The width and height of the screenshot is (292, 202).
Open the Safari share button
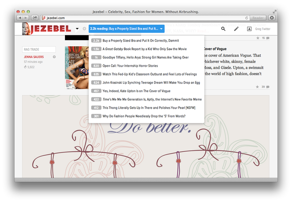pos(35,18)
